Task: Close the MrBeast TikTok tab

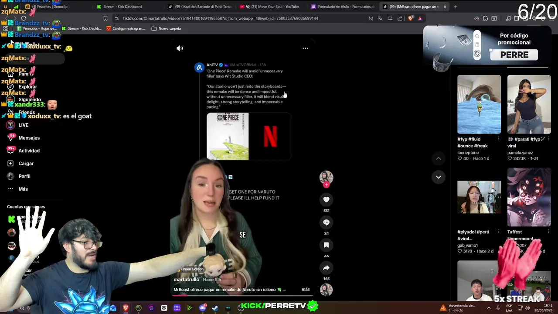Action: click(x=445, y=7)
